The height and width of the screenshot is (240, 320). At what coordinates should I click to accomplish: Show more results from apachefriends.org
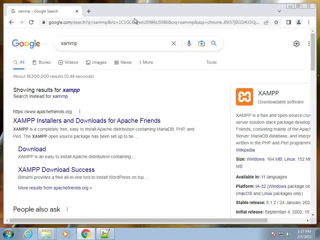coord(55,188)
